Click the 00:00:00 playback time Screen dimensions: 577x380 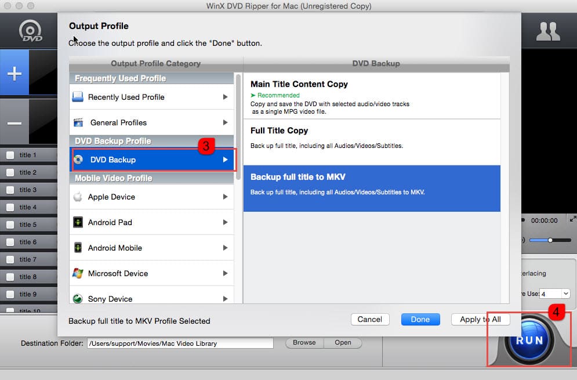coord(545,220)
